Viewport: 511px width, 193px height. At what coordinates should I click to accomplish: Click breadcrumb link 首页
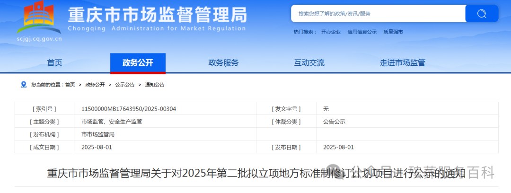[x=70, y=85]
